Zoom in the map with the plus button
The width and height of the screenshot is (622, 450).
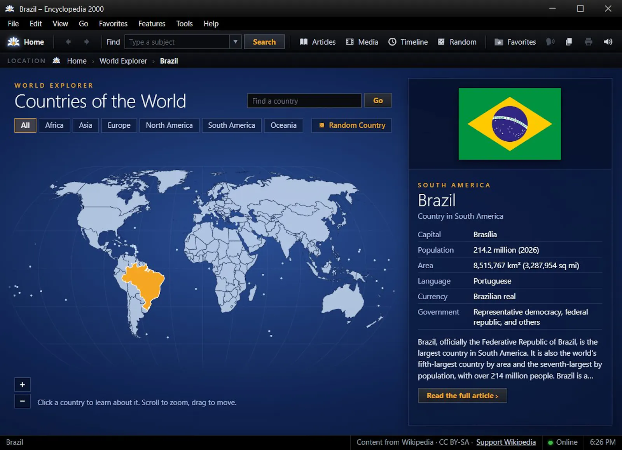[x=23, y=385]
